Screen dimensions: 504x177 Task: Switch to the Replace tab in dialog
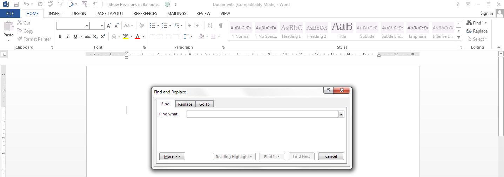click(x=185, y=104)
